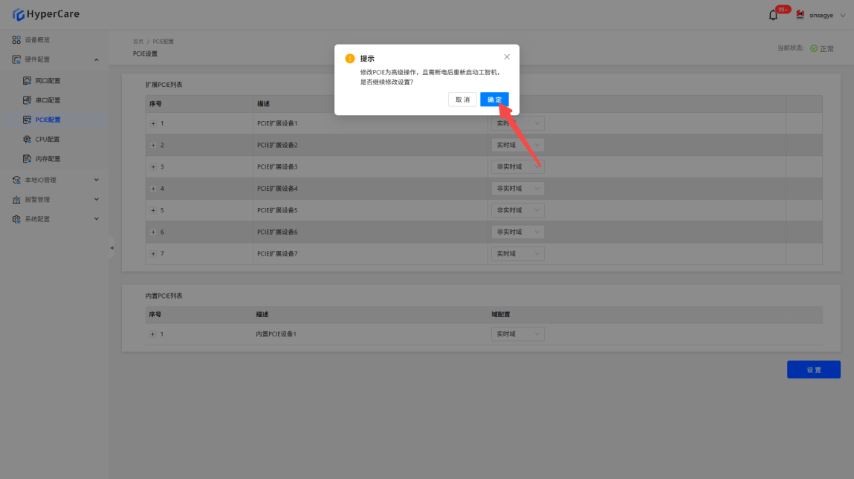854x479 pixels.
Task: Expand PCIE扩展设备5 row plus icon
Action: point(153,210)
